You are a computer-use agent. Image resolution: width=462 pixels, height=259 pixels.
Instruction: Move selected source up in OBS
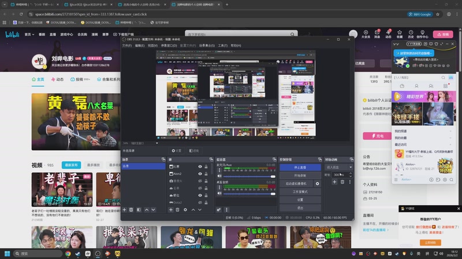click(193, 210)
